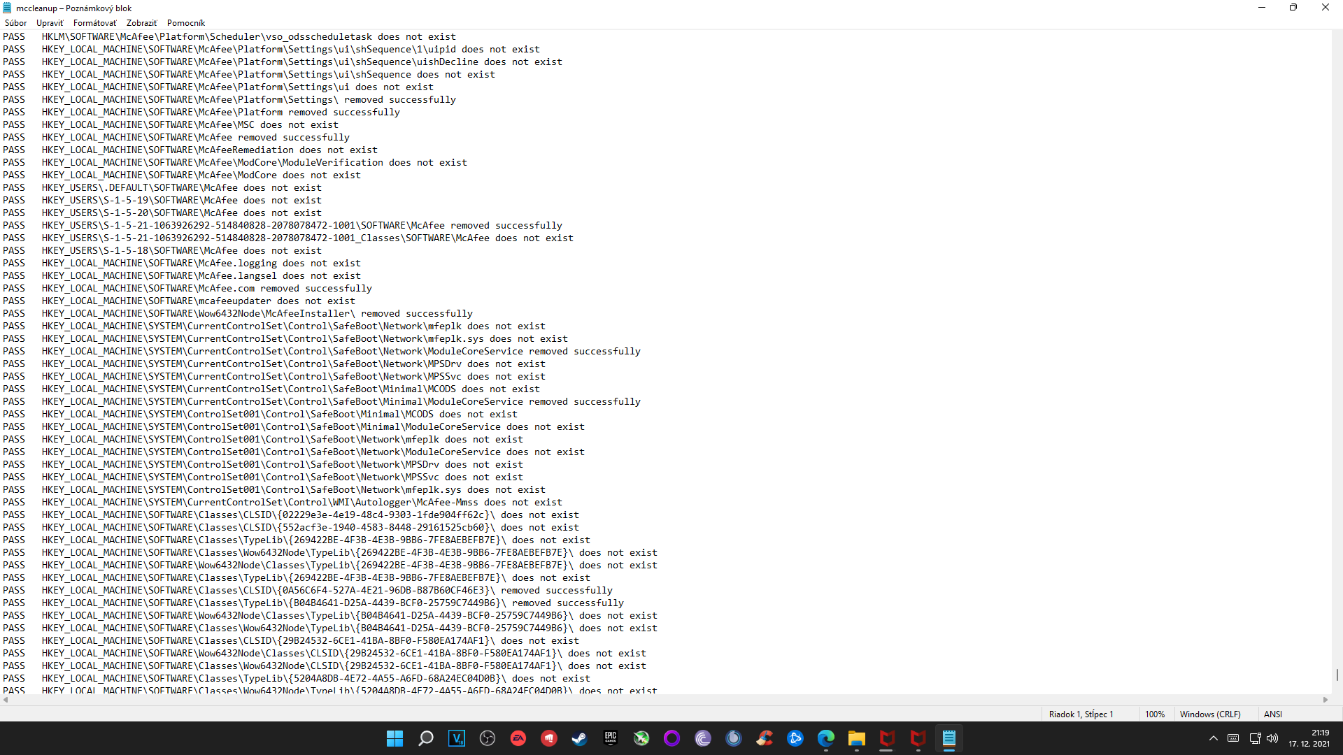This screenshot has height=755, width=1343.
Task: Open the Pomocník menu
Action: pyautogui.click(x=185, y=23)
